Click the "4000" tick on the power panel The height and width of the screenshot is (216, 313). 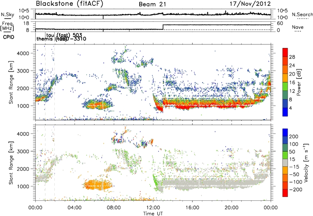point(23,53)
